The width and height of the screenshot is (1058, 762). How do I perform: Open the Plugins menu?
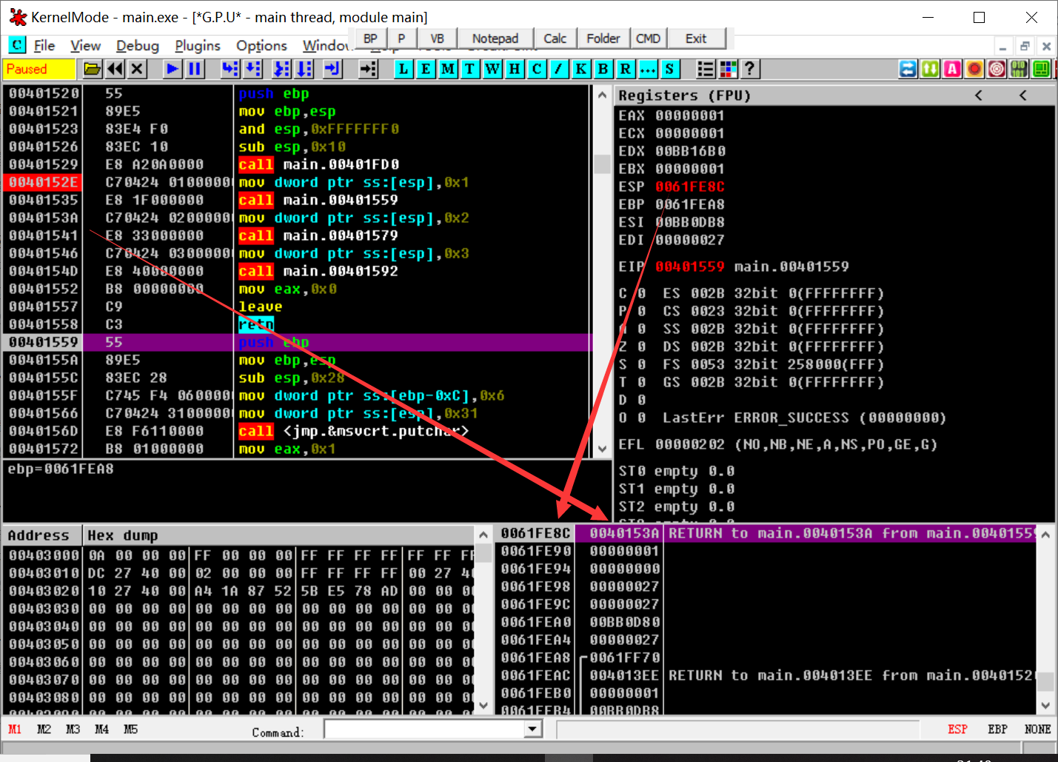pyautogui.click(x=198, y=45)
